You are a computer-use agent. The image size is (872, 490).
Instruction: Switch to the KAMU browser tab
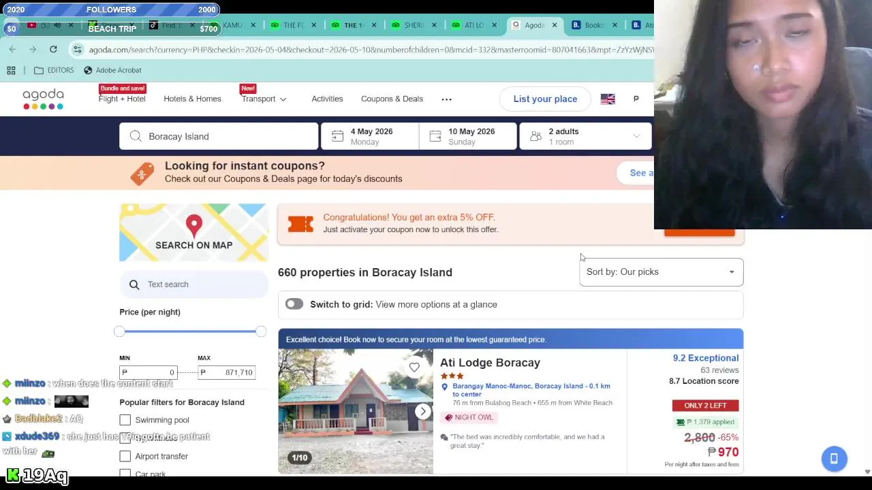coord(232,25)
